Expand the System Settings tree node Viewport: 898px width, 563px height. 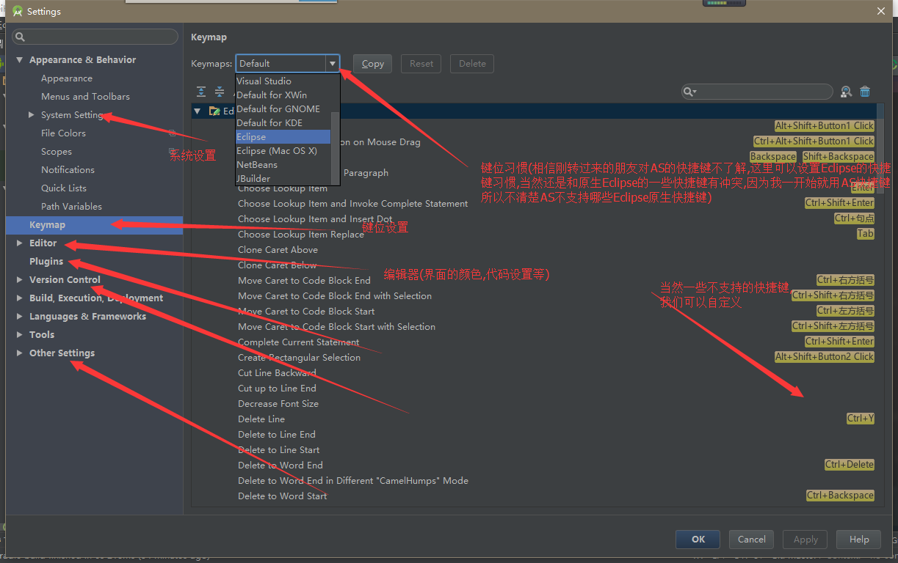click(31, 115)
